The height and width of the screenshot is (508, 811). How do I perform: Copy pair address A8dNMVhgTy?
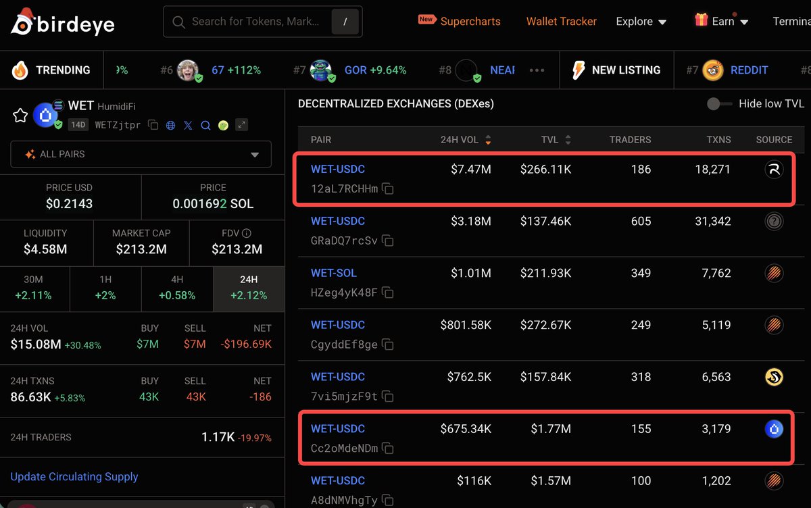click(388, 500)
